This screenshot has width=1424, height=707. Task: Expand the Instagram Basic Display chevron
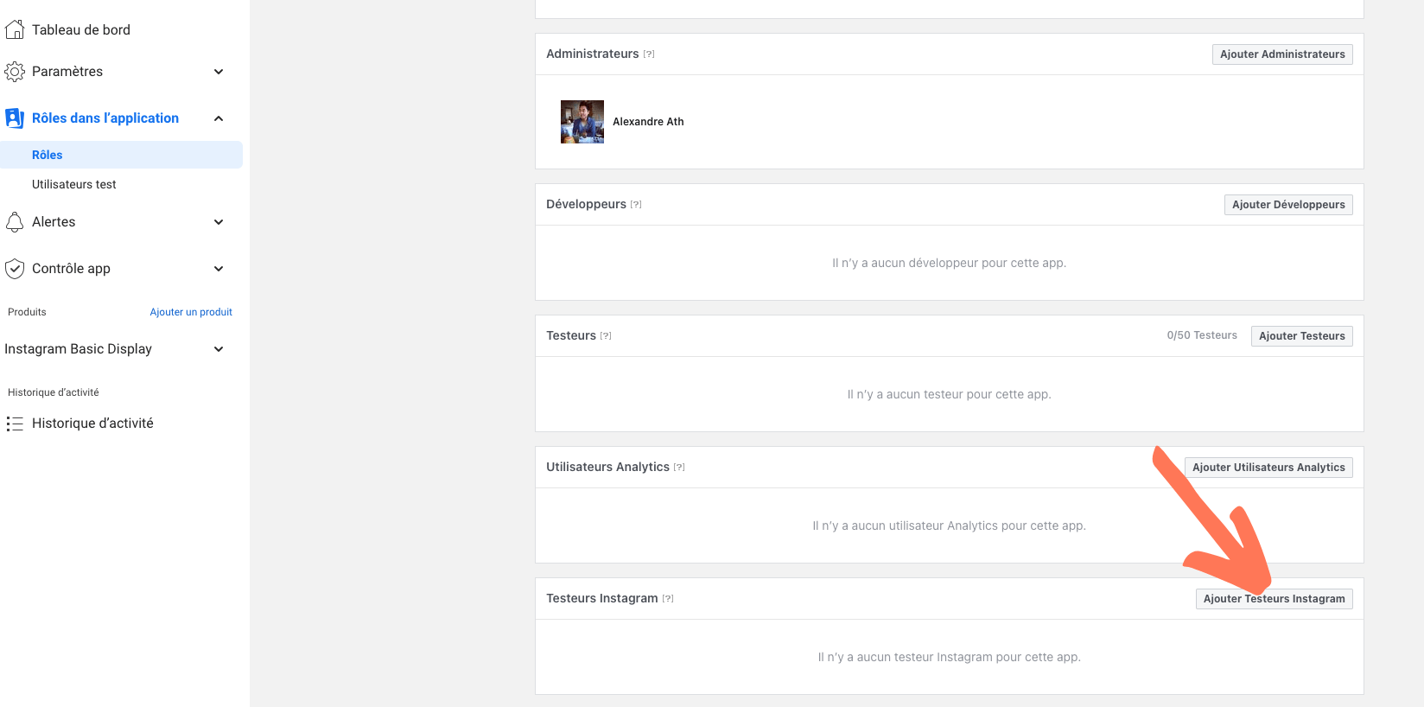click(219, 349)
